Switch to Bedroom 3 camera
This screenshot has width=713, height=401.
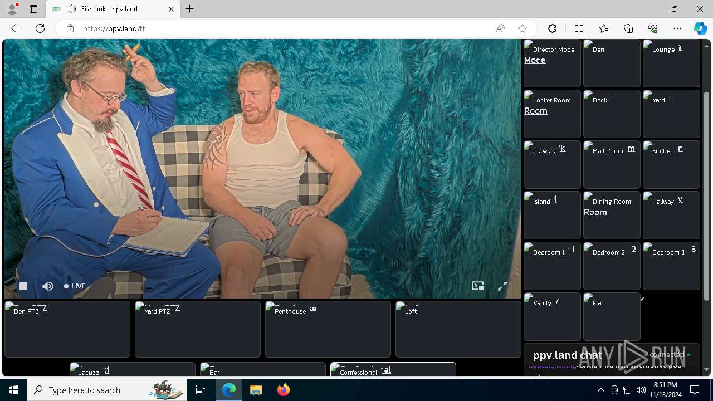(x=671, y=266)
